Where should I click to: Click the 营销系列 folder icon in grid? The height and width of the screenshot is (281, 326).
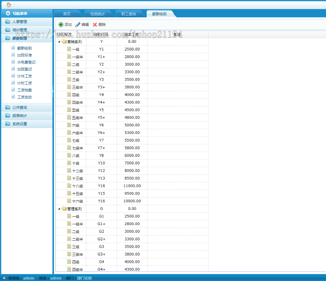tap(64, 41)
